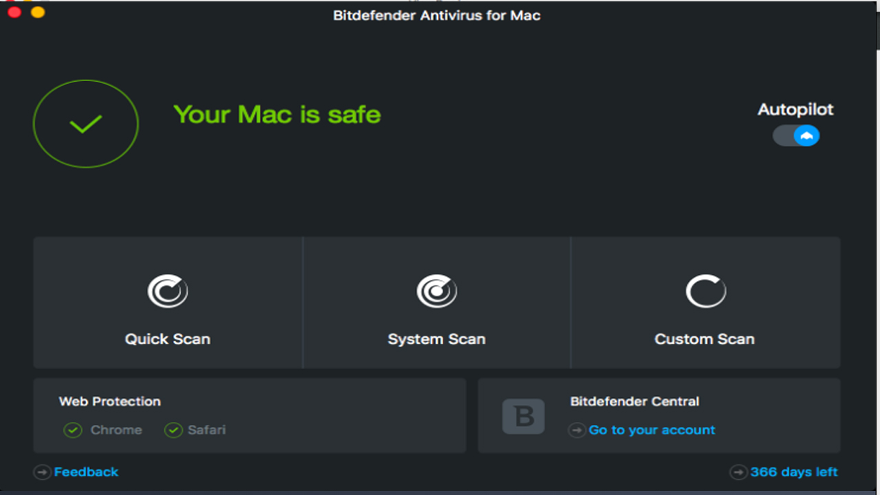The image size is (880, 495).
Task: Click the Quick Scan radar icon
Action: (x=168, y=291)
